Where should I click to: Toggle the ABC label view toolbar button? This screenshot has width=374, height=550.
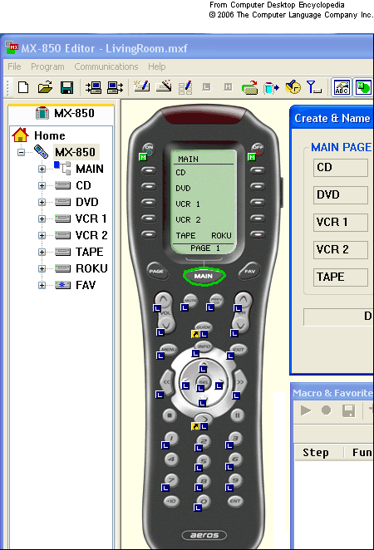point(342,87)
